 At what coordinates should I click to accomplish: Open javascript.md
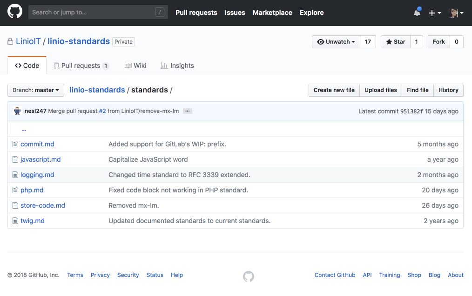pyautogui.click(x=40, y=159)
